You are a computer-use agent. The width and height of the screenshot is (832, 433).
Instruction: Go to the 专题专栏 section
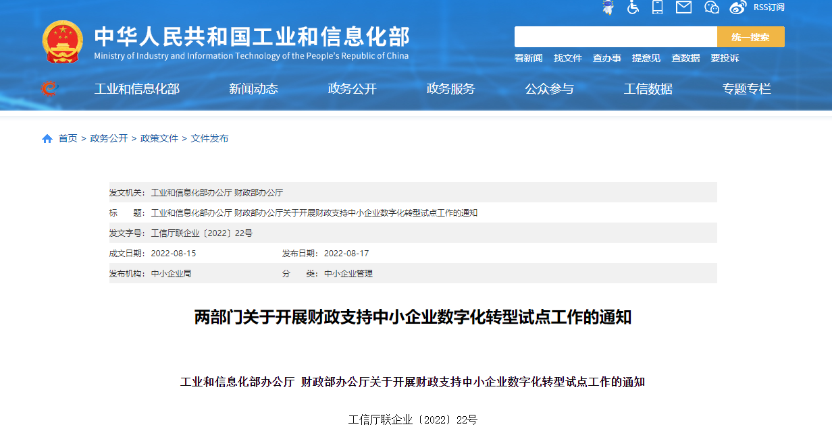746,89
